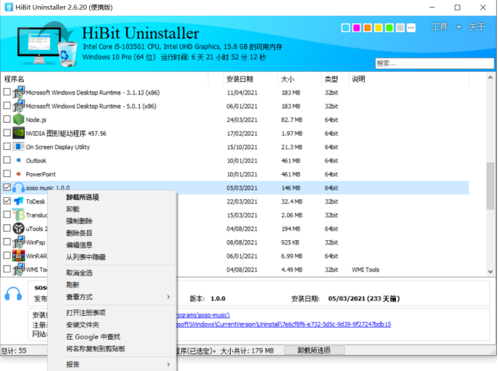Click the HiBit monitor and recycle bin logo

tap(47, 44)
